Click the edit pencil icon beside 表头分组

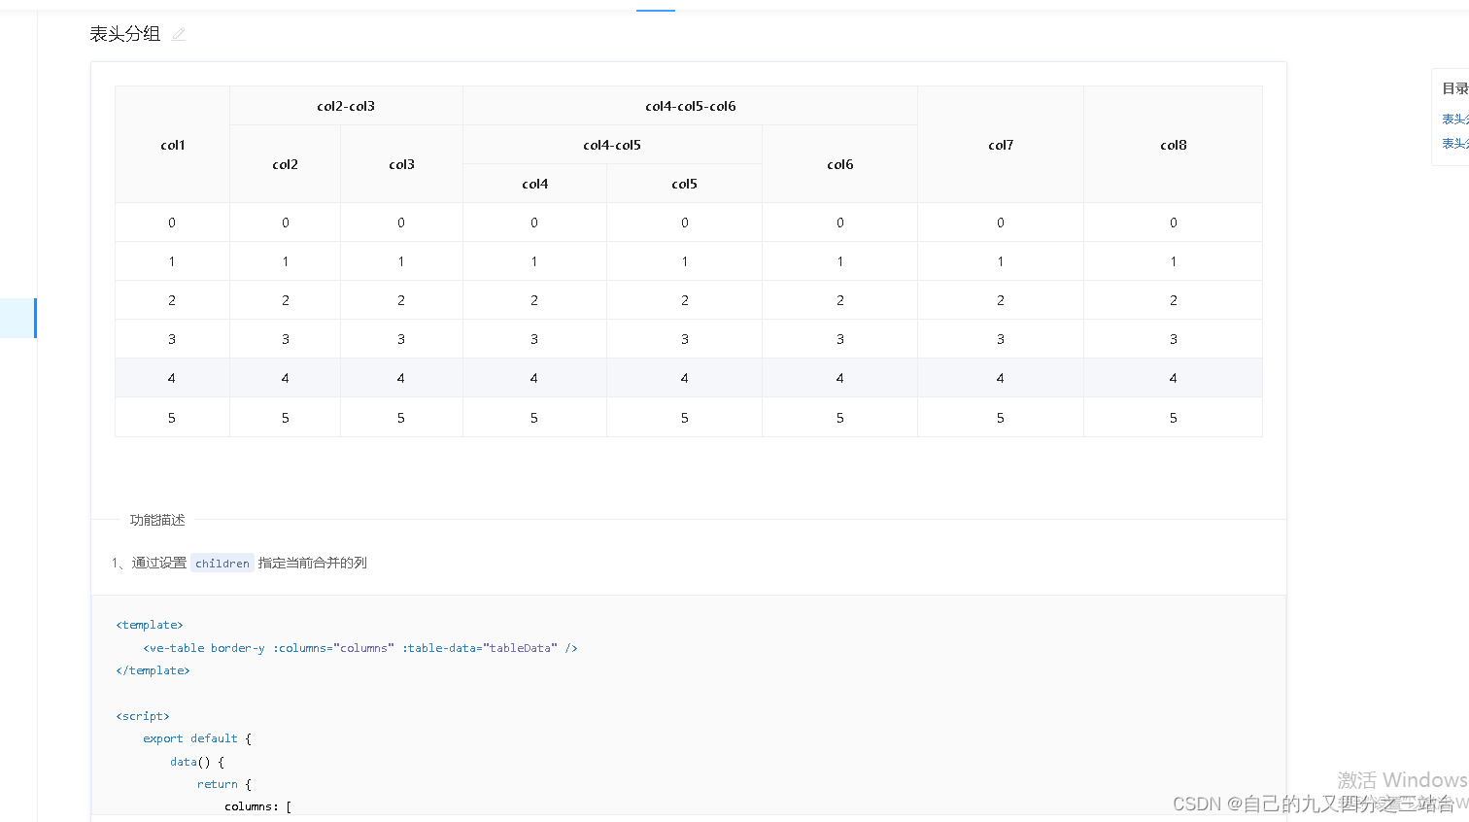coord(179,34)
